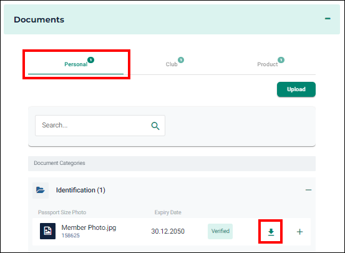This screenshot has height=253, width=345.
Task: Switch to the Personal tab
Action: pos(76,64)
